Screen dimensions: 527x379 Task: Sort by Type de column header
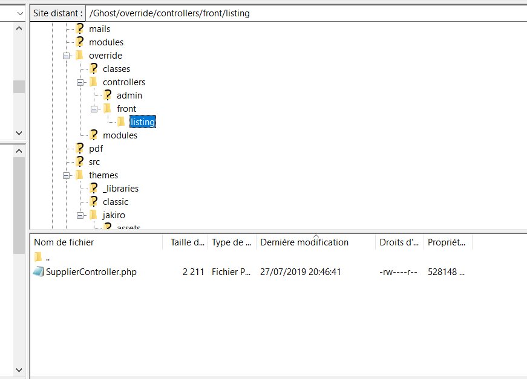click(x=232, y=242)
